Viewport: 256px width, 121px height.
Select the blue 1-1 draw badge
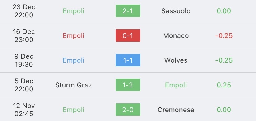[x=128, y=60]
